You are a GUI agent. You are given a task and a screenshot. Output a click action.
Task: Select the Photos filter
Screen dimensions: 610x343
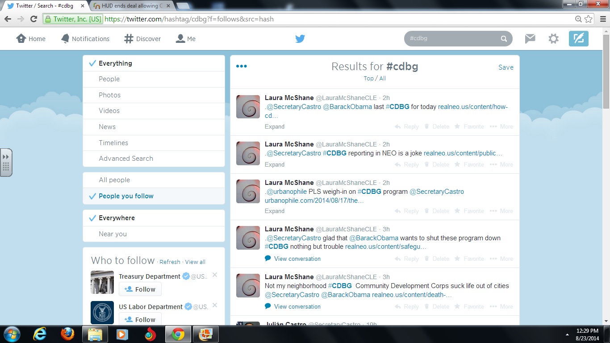tap(154, 95)
